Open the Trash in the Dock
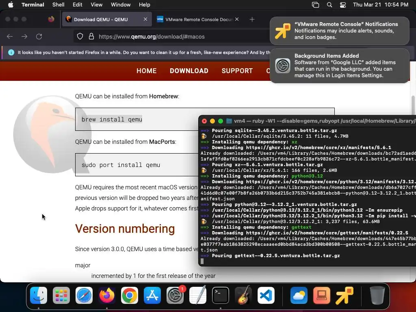 377,295
